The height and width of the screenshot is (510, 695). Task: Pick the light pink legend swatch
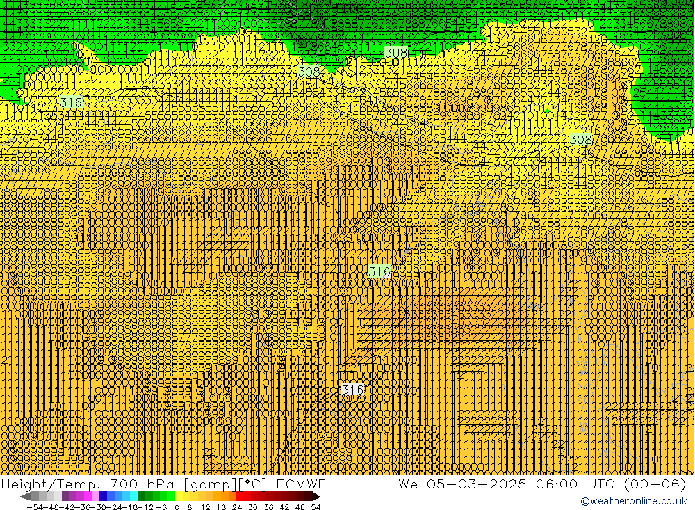[x=96, y=496]
